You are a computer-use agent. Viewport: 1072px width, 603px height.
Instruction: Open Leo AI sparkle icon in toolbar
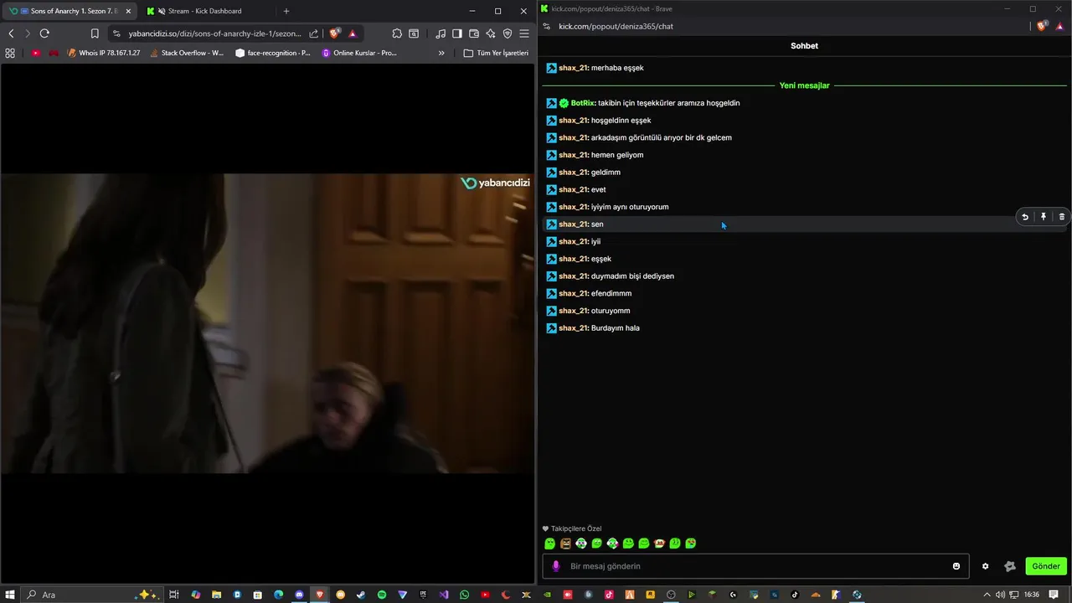point(491,33)
